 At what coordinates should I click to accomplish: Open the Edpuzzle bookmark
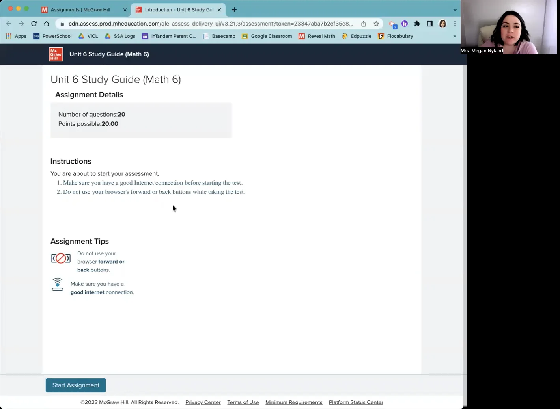point(357,36)
